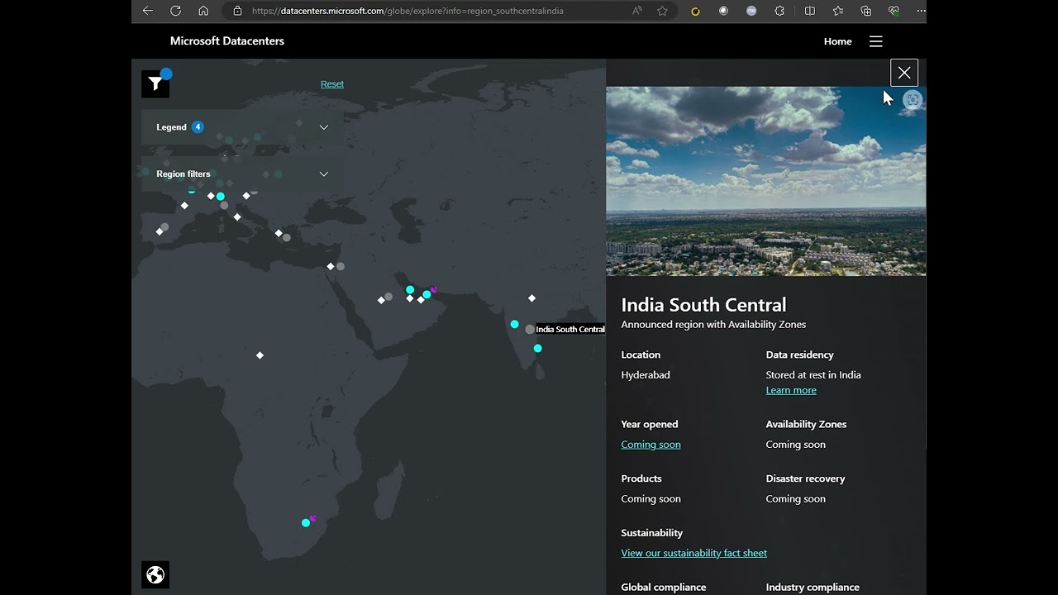The width and height of the screenshot is (1058, 595).
Task: Open Microsoft Datacenters site title
Action: [227, 40]
